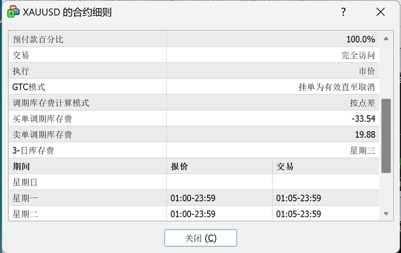Click the question mark help button
Image resolution: width=401 pixels, height=253 pixels.
pyautogui.click(x=343, y=13)
